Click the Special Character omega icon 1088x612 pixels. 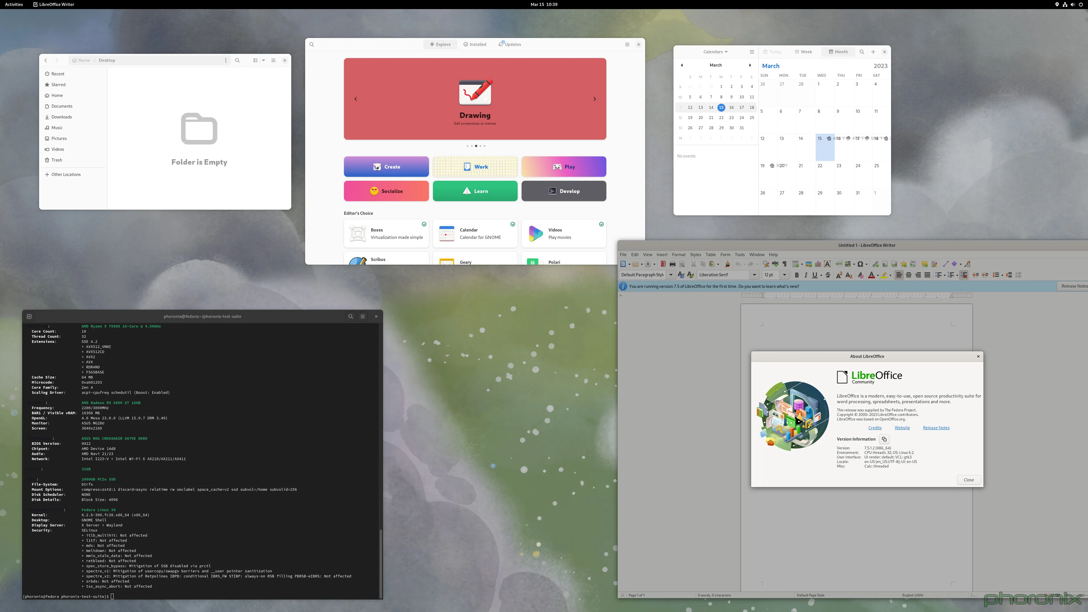tap(860, 264)
